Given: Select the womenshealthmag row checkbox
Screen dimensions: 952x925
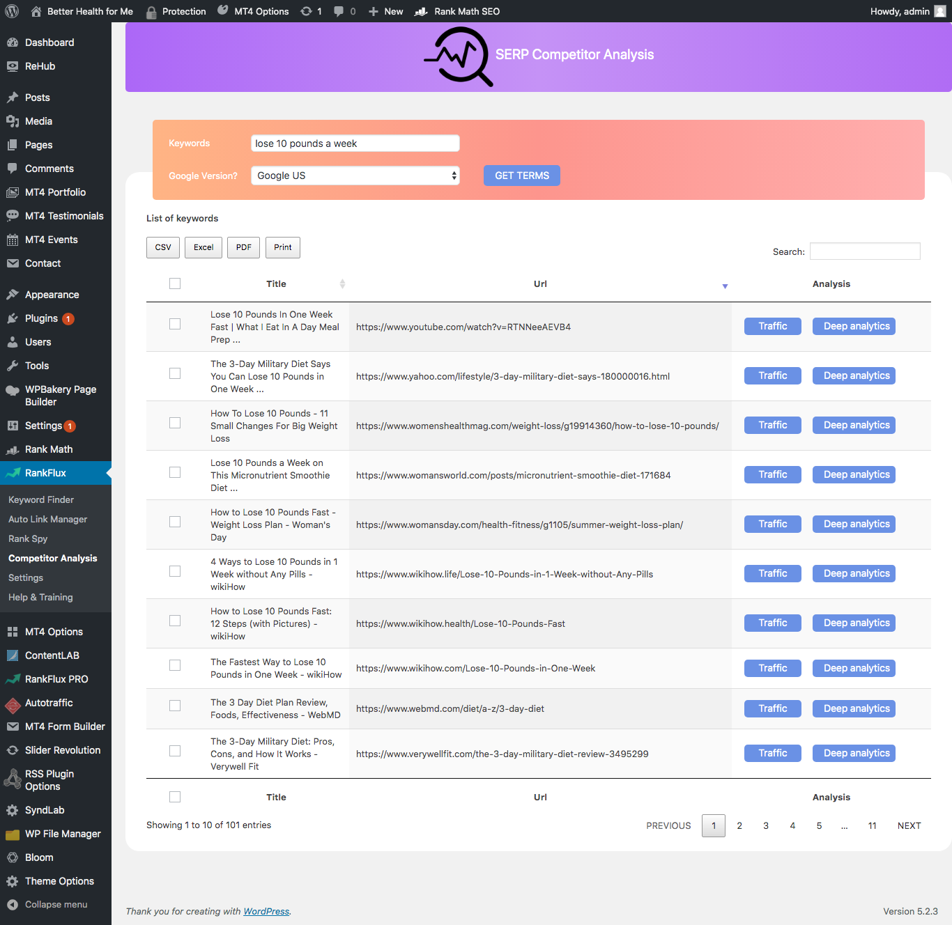Looking at the screenshot, I should click(x=175, y=423).
